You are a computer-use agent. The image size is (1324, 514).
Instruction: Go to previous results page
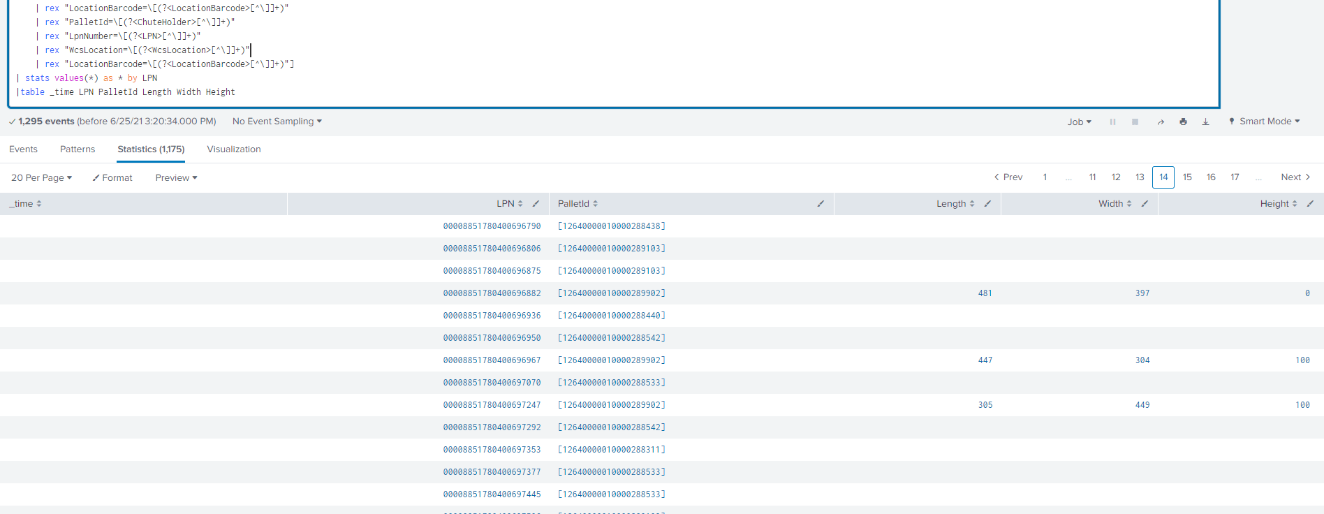(1008, 177)
